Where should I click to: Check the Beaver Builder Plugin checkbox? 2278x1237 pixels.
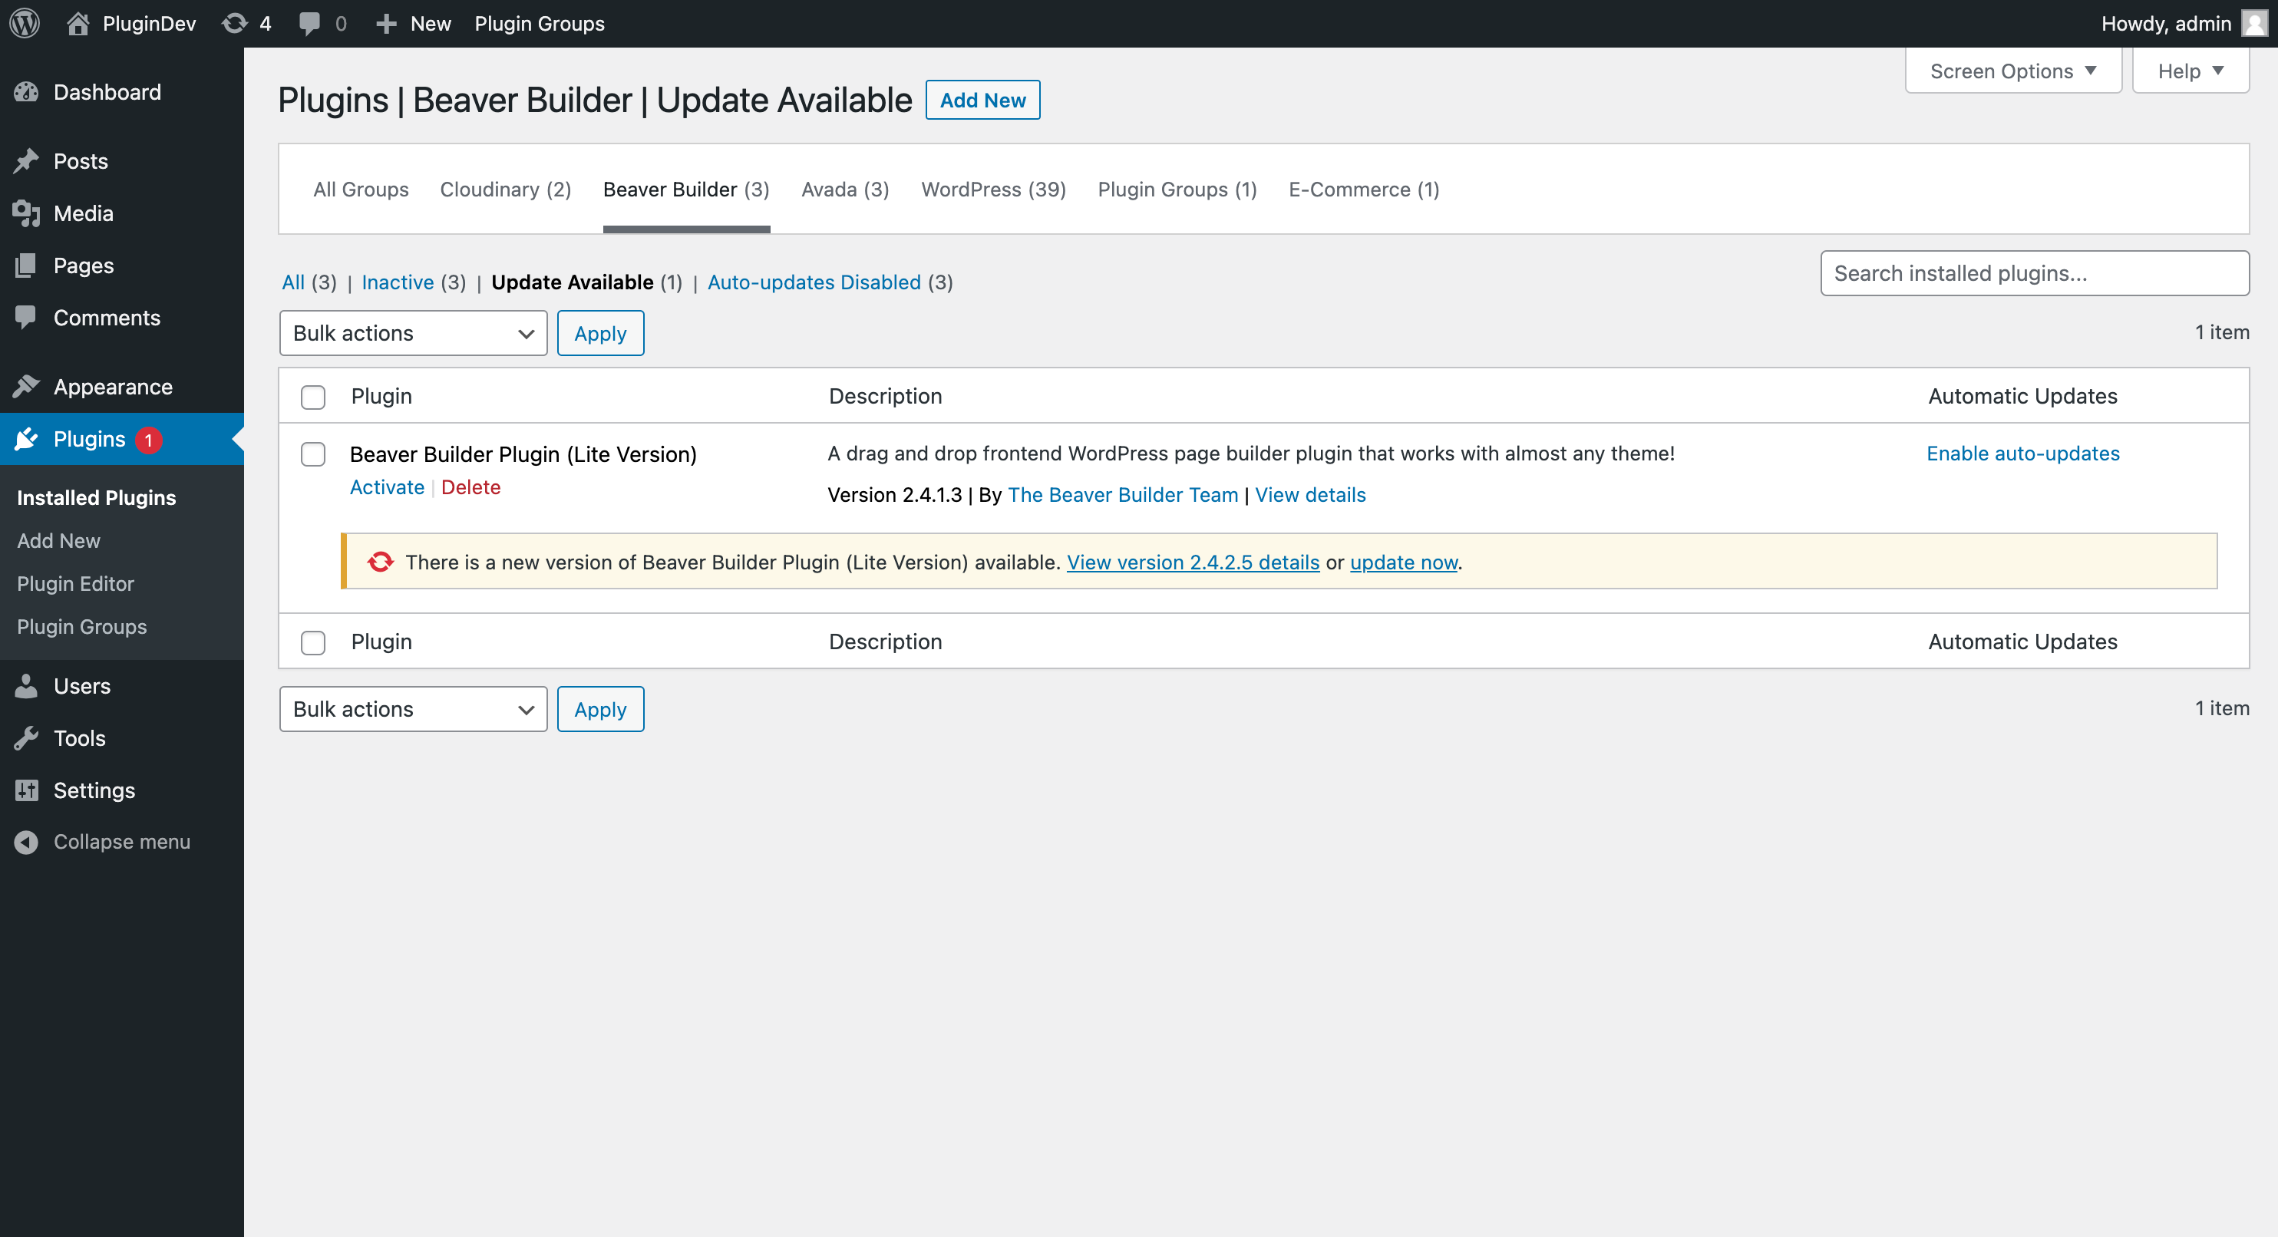click(313, 454)
